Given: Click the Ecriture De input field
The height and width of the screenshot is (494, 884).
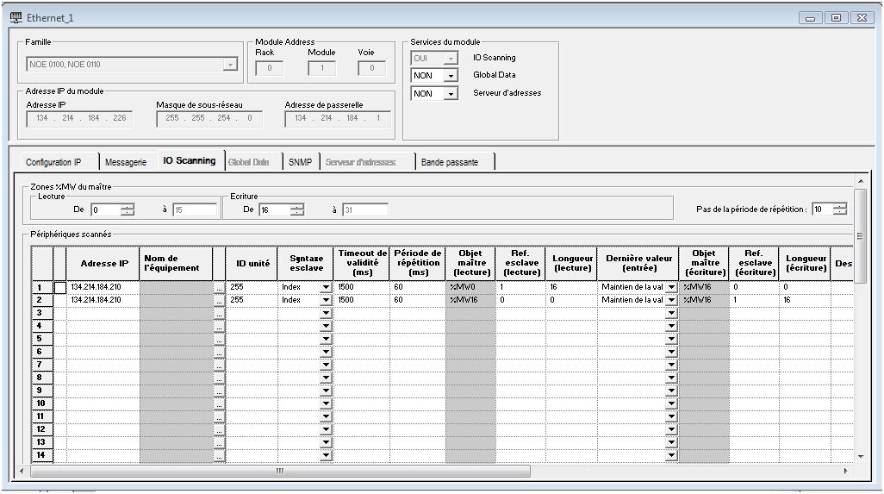Looking at the screenshot, I should pyautogui.click(x=275, y=209).
